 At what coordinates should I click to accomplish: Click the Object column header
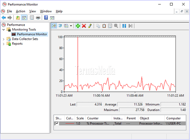point(151,118)
